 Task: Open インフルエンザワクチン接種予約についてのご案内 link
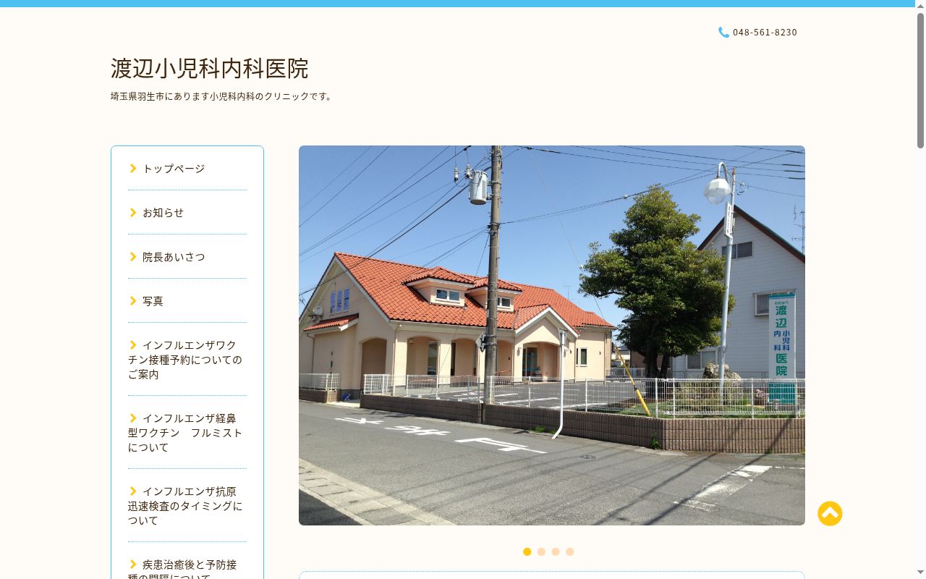coord(185,360)
